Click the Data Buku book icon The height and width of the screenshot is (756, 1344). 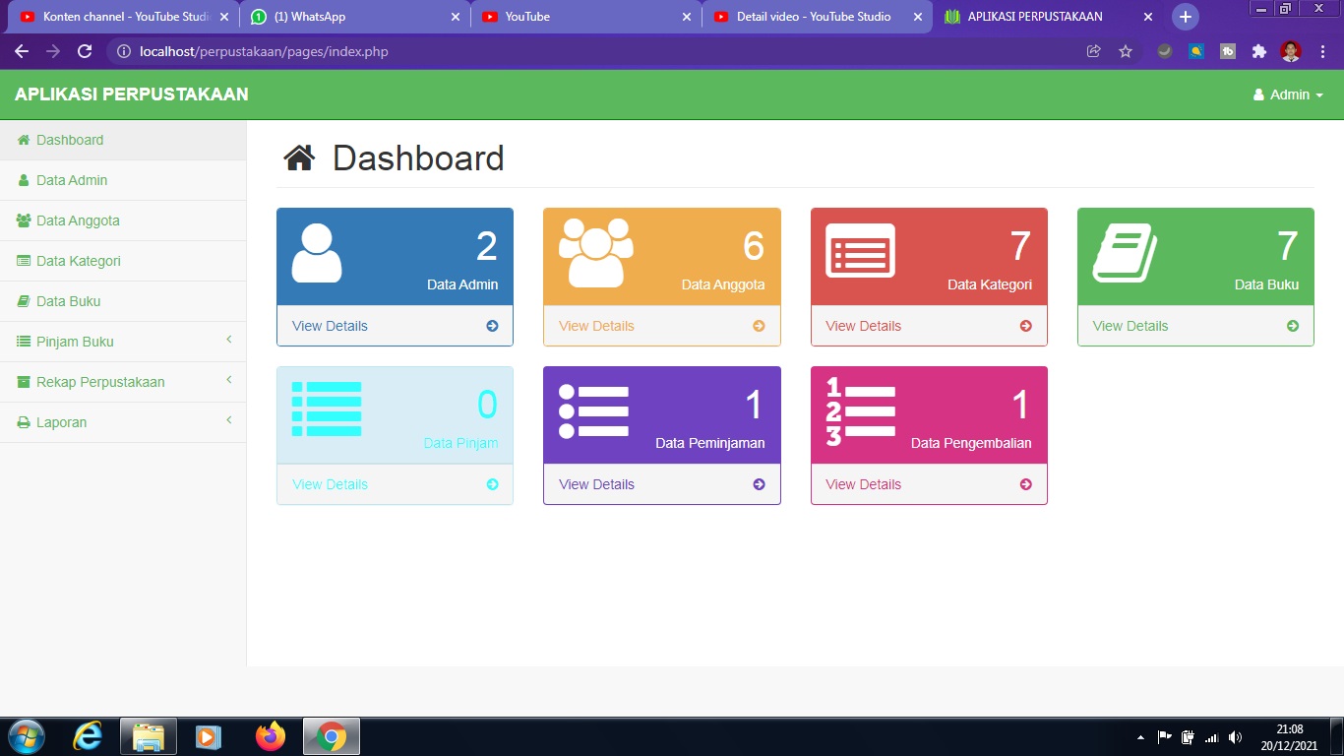point(1125,253)
